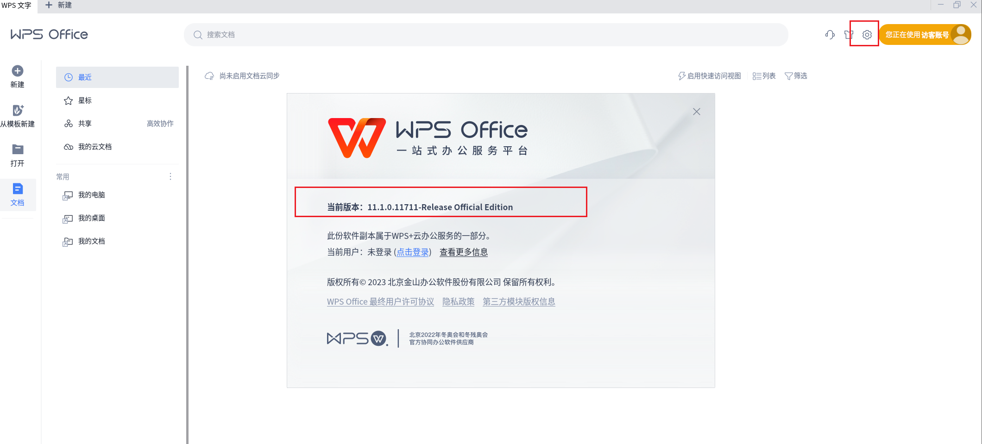
Task: Click the 点击登录 link
Action: (413, 252)
